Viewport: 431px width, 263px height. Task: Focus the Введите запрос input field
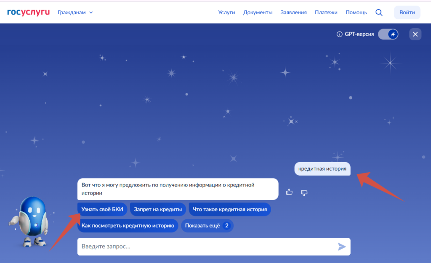click(x=206, y=247)
